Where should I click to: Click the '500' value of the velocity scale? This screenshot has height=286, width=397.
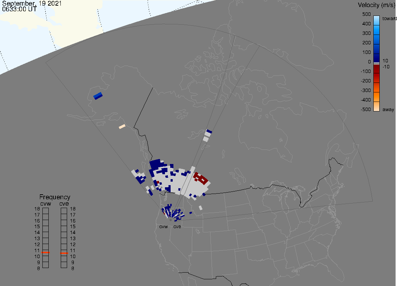click(x=366, y=14)
